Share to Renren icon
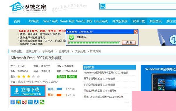The image size is (176, 111). point(36,102)
